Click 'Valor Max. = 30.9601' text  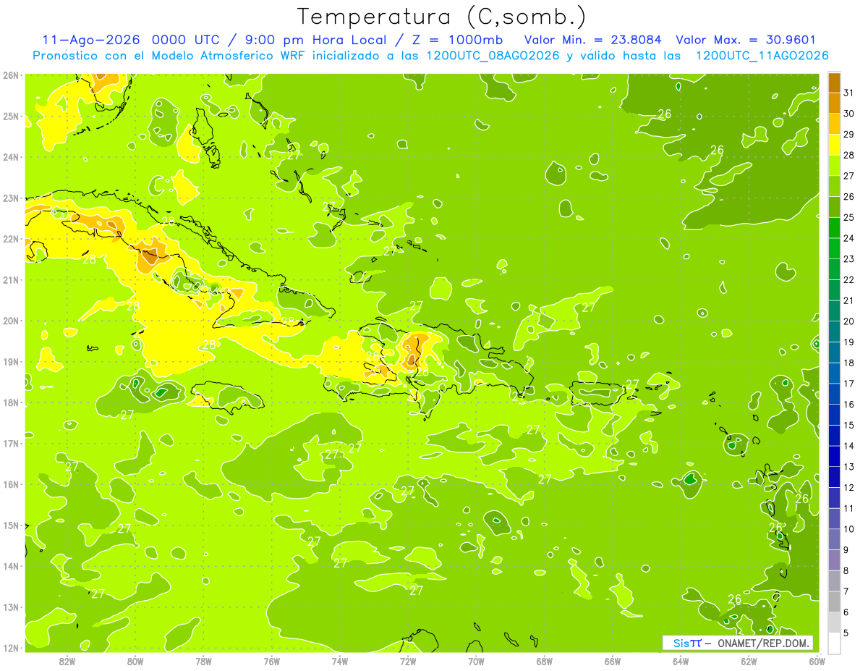tap(746, 40)
